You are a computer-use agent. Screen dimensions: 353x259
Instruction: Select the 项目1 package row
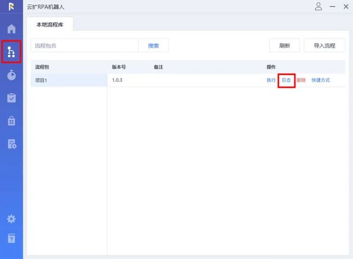pos(69,80)
